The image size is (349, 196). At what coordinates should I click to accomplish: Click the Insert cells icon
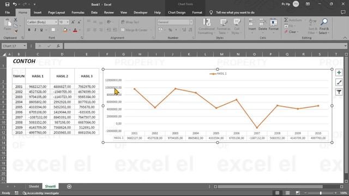(252, 23)
